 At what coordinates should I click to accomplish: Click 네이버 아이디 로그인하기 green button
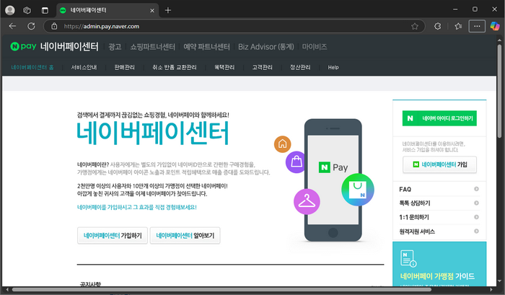439,118
